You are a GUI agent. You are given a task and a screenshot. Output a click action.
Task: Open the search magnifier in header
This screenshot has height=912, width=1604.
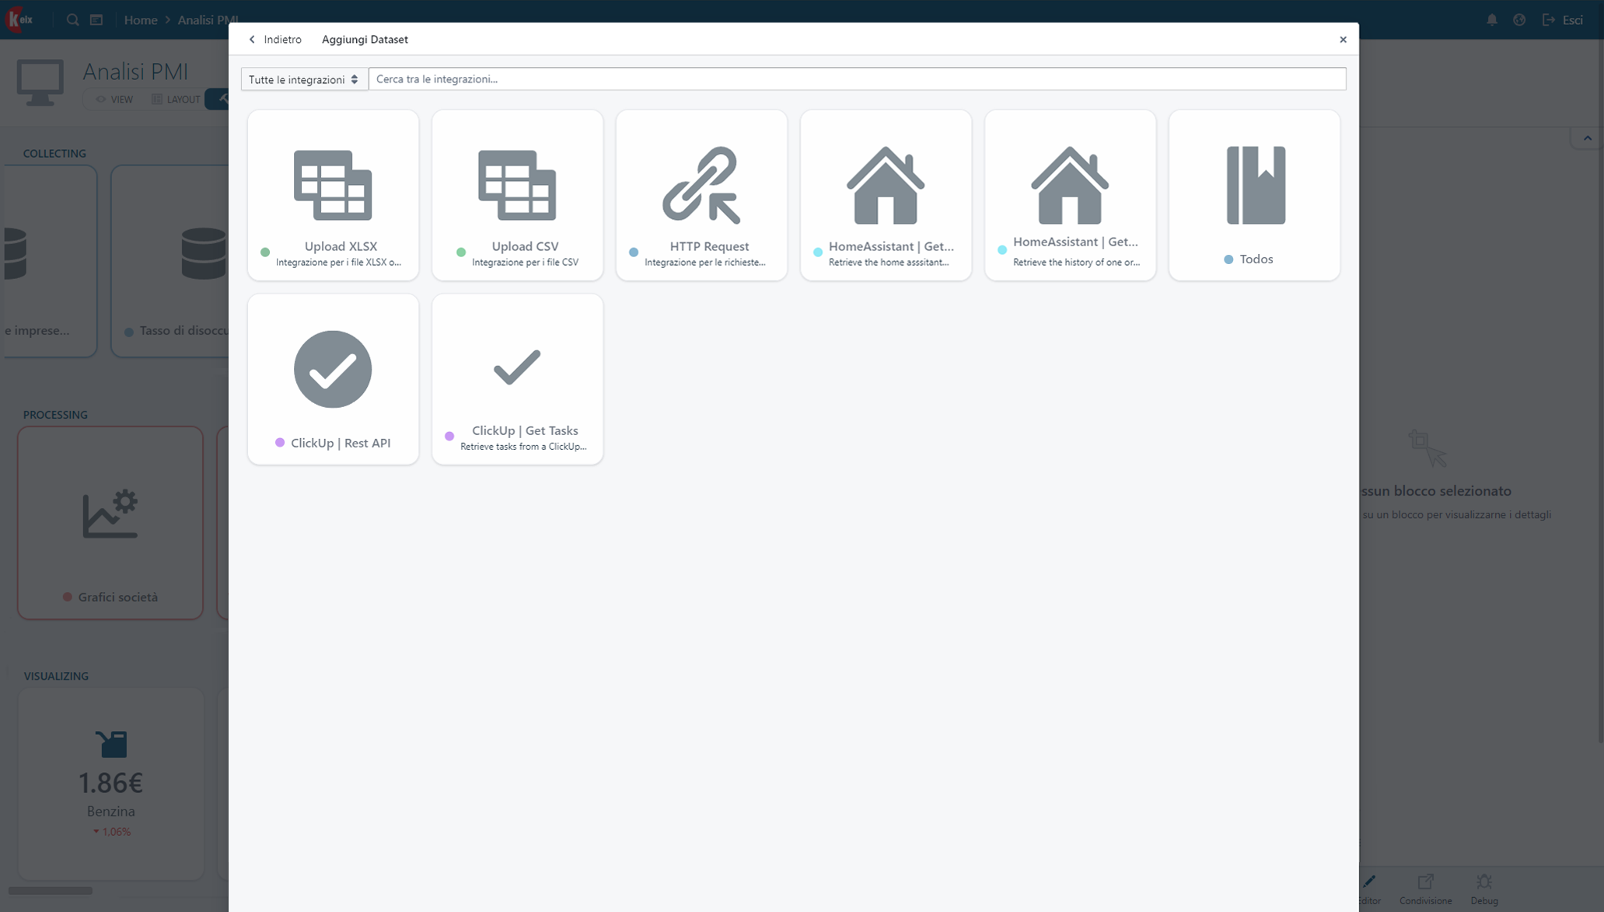[72, 19]
